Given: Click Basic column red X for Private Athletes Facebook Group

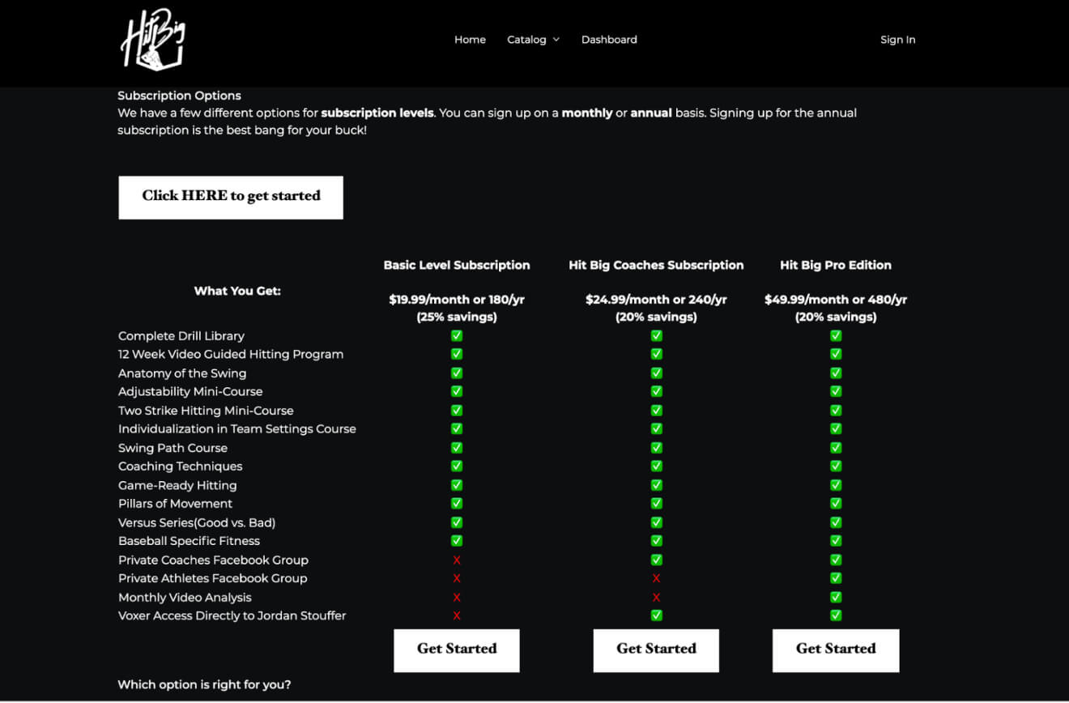Looking at the screenshot, I should 457,578.
